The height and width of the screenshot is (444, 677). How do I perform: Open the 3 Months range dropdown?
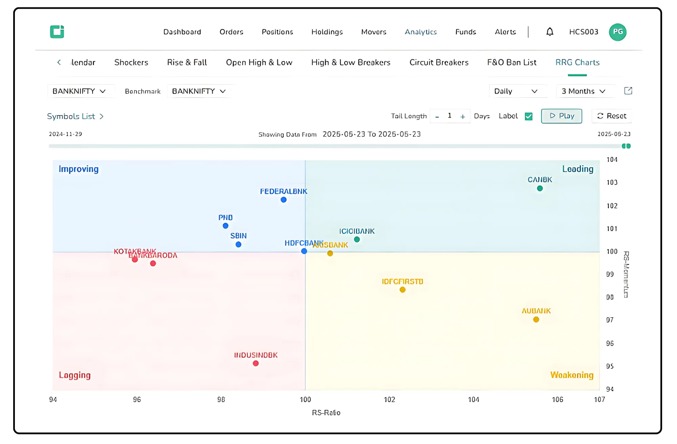pos(584,91)
